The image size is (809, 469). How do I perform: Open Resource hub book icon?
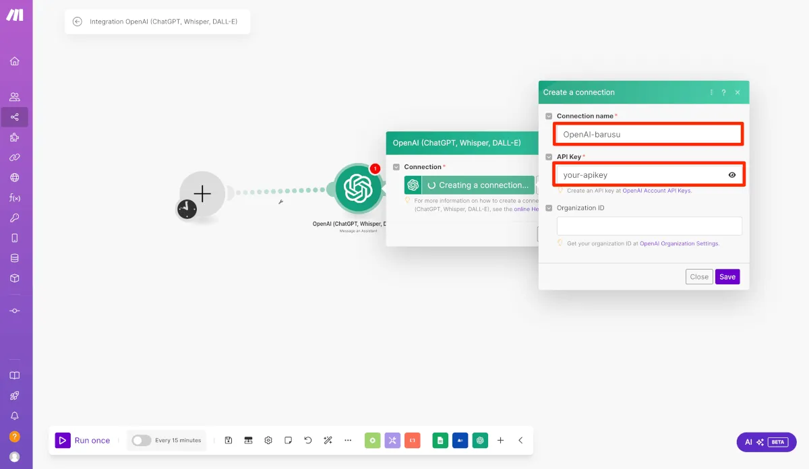point(15,376)
